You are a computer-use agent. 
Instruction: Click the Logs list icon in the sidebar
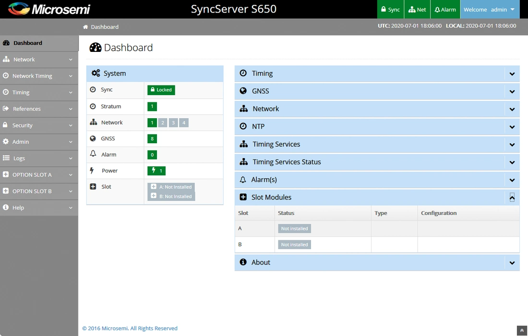(6, 158)
